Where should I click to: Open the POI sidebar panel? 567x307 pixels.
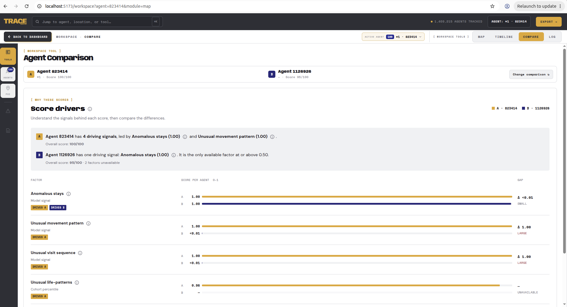pos(8,91)
